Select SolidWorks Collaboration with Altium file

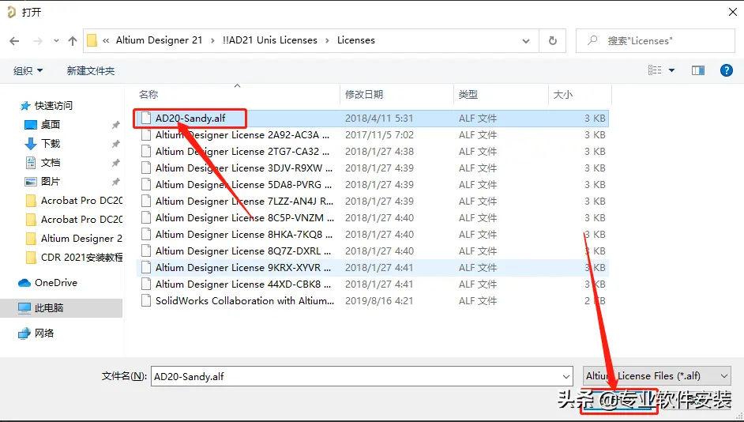pyautogui.click(x=372, y=301)
